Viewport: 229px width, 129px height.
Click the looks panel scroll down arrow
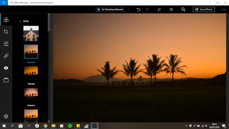[49, 121]
